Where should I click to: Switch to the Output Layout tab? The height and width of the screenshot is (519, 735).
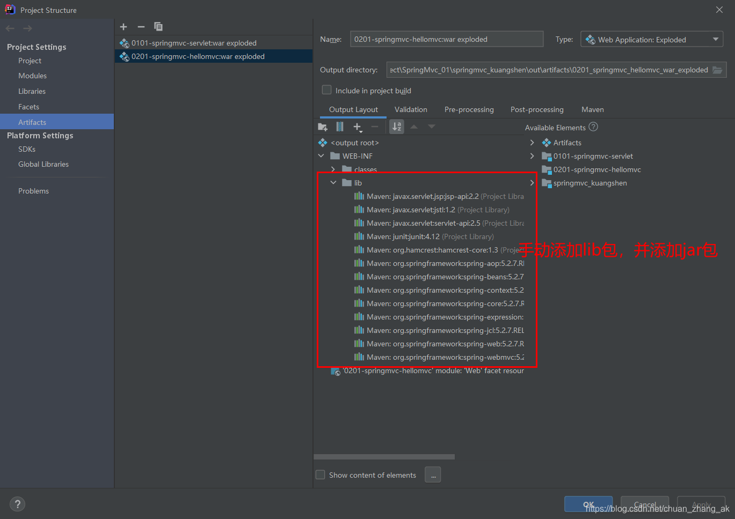353,109
